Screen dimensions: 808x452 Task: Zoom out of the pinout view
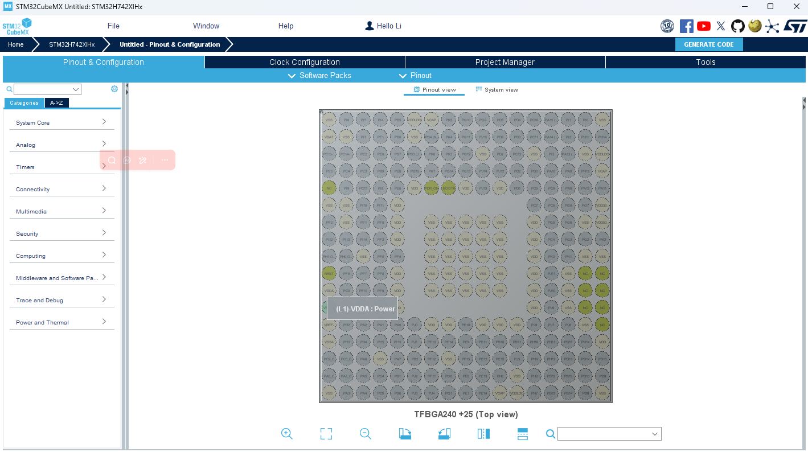tap(366, 434)
